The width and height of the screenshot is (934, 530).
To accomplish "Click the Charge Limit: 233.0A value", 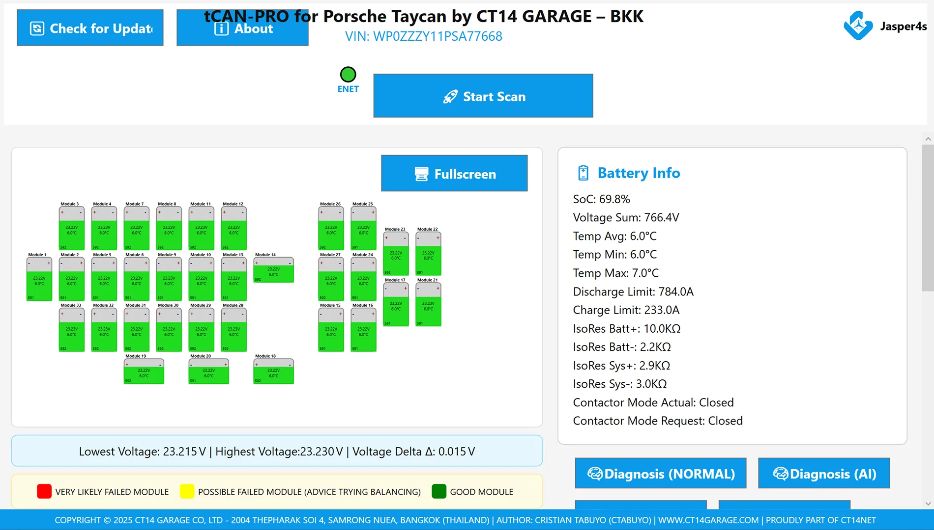I will (x=626, y=310).
